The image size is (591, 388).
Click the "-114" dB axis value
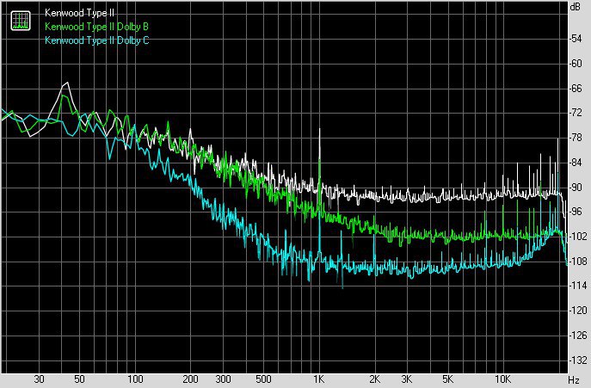pyautogui.click(x=578, y=286)
